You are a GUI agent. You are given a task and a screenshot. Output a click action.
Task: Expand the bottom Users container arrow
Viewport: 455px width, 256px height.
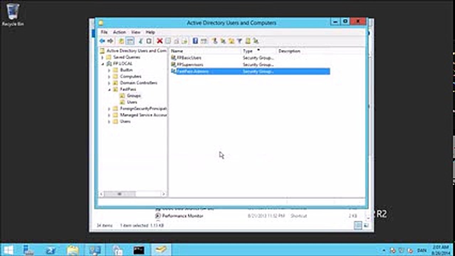tap(109, 122)
